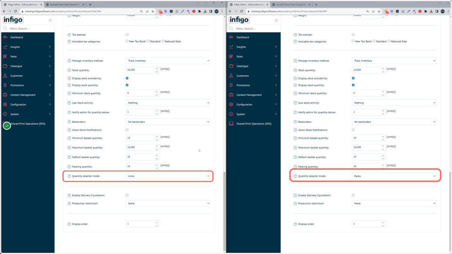The width and height of the screenshot is (452, 254).
Task: Click the Promotions icon in right window sidebar
Action: pyautogui.click(x=231, y=85)
